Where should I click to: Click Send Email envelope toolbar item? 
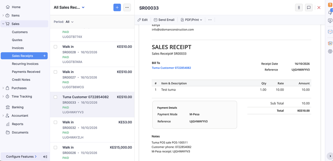point(164,20)
